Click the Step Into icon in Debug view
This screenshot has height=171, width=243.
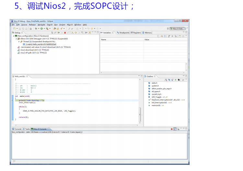tap(72, 32)
